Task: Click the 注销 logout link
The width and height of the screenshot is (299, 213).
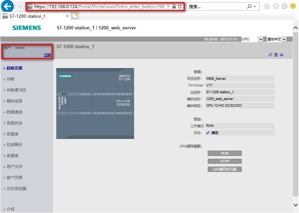Action: 47,55
